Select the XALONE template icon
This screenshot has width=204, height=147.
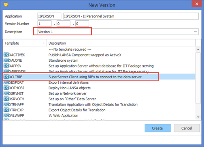coord(6,60)
